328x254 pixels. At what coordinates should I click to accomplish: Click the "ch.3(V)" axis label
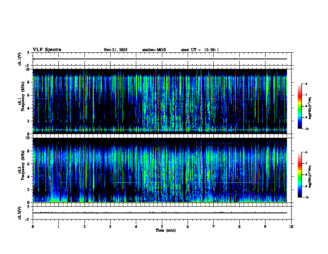click(19, 213)
